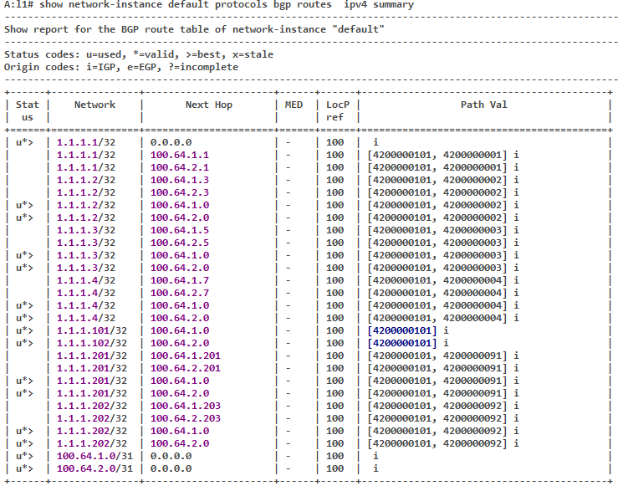This screenshot has width=618, height=486.
Task: Click the MED column header
Action: coord(294,105)
